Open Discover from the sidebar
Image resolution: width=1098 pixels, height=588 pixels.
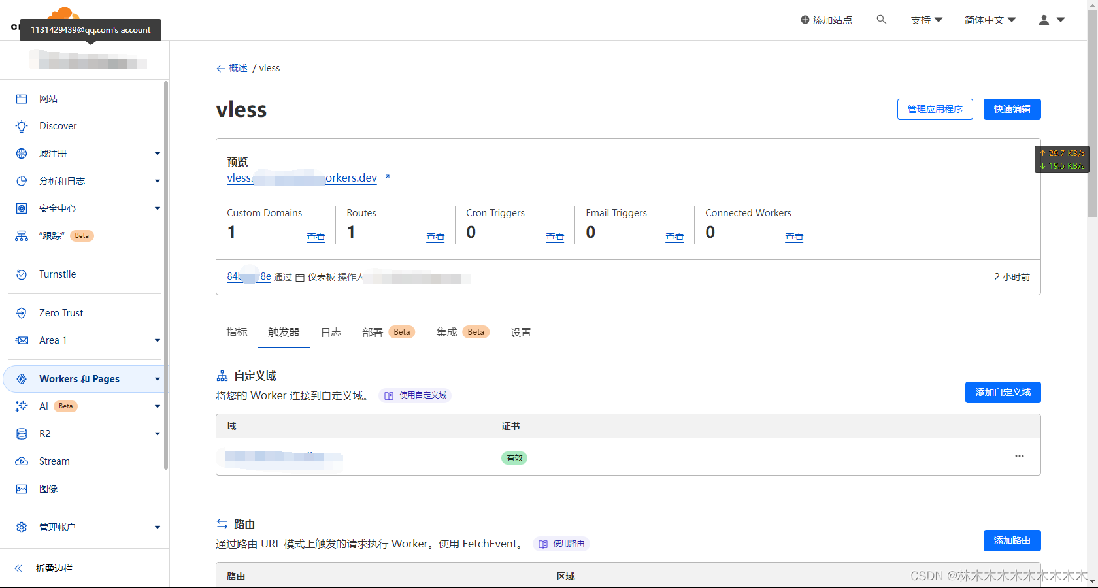[58, 125]
